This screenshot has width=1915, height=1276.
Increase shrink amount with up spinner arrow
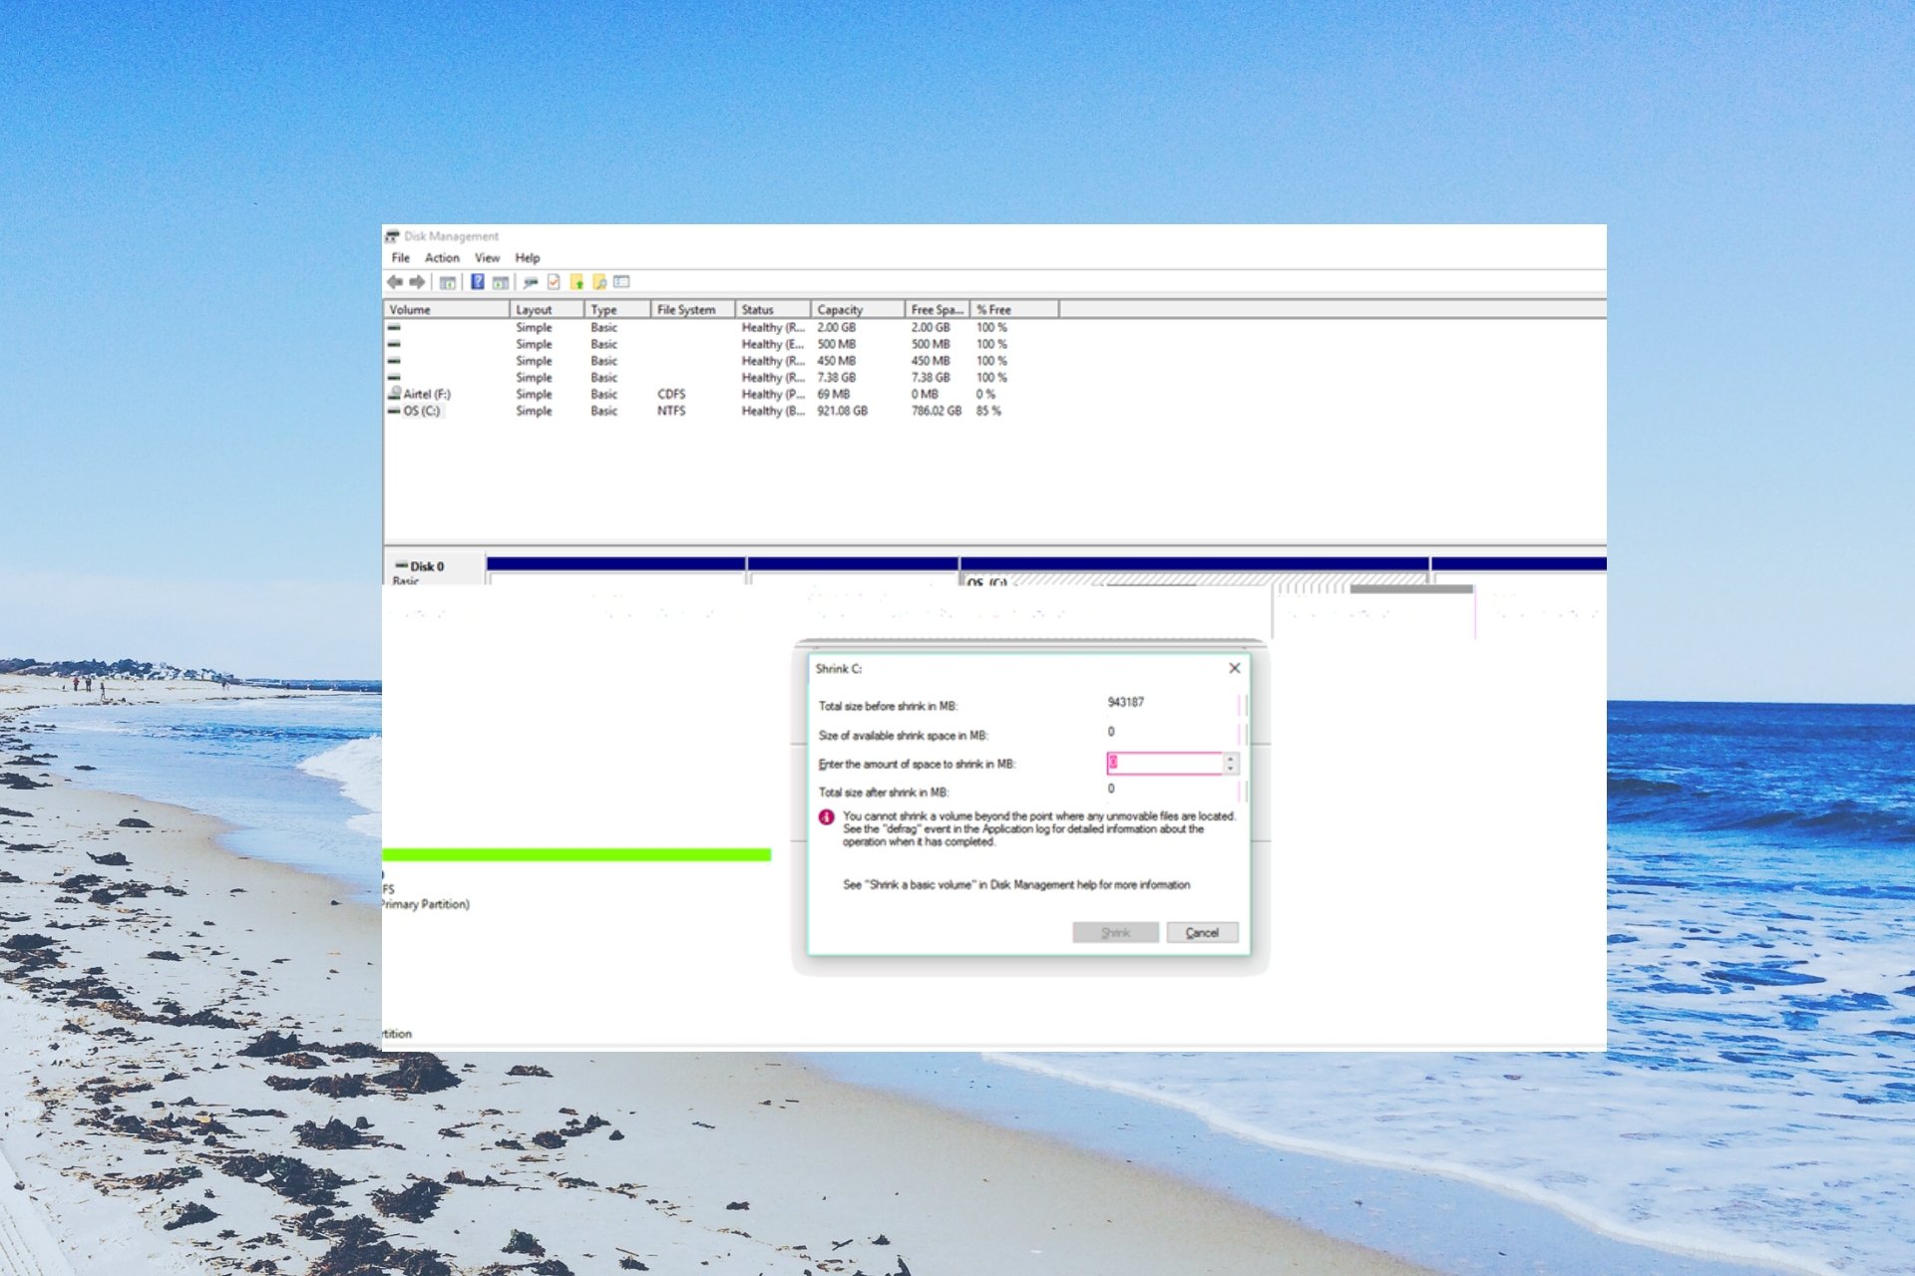coord(1230,759)
